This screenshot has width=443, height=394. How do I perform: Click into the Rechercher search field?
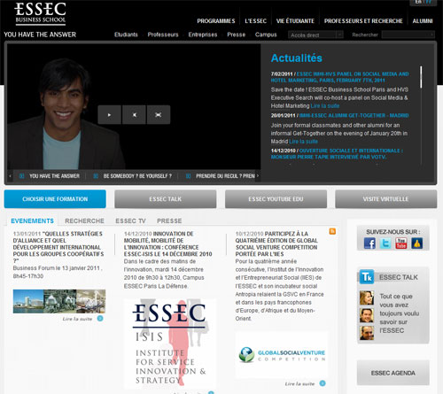coord(408,35)
